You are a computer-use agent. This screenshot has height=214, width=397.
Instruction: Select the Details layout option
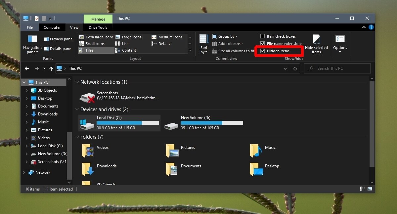tap(164, 44)
